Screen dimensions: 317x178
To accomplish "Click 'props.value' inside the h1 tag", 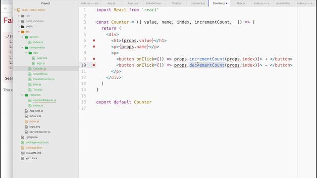I will [138, 41].
